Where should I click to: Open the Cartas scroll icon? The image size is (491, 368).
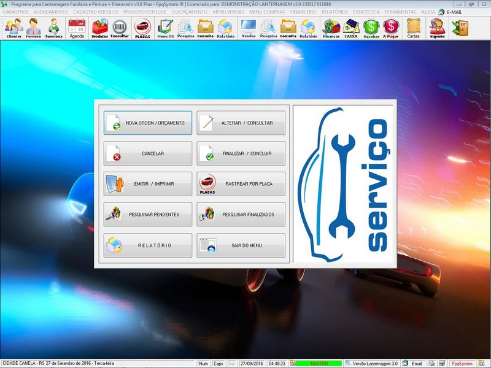pos(413,28)
